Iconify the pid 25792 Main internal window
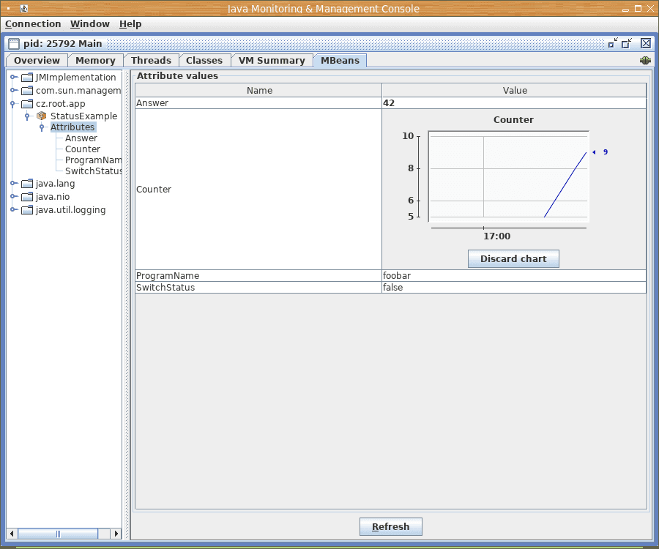Image resolution: width=659 pixels, height=549 pixels. click(612, 43)
